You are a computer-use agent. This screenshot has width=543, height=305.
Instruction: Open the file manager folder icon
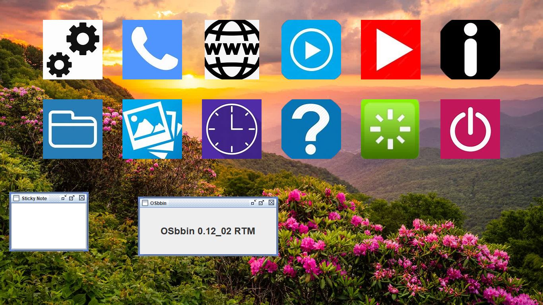(x=73, y=129)
